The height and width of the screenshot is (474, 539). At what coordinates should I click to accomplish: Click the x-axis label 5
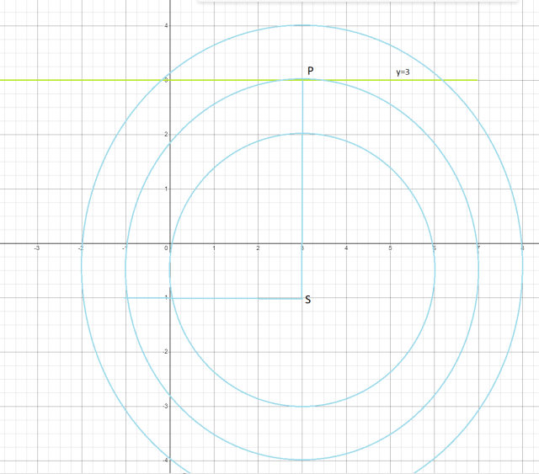(390, 248)
